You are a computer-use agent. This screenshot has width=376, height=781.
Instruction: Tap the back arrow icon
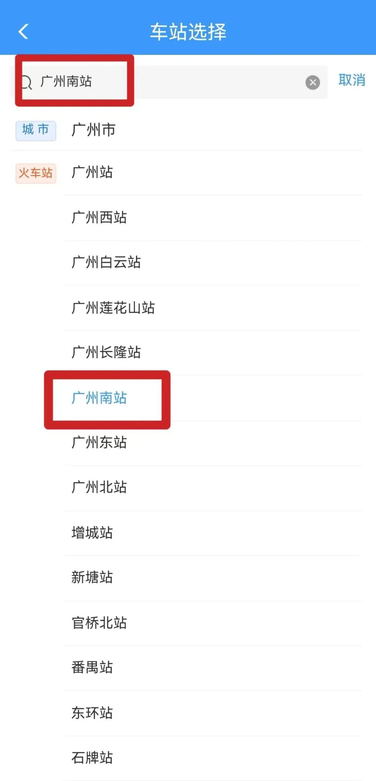pyautogui.click(x=23, y=32)
